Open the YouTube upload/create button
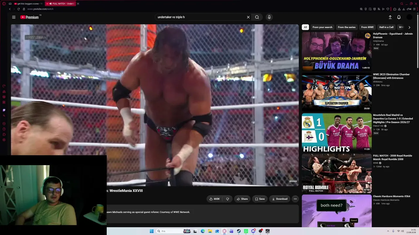The width and height of the screenshot is (419, 235). [390, 17]
